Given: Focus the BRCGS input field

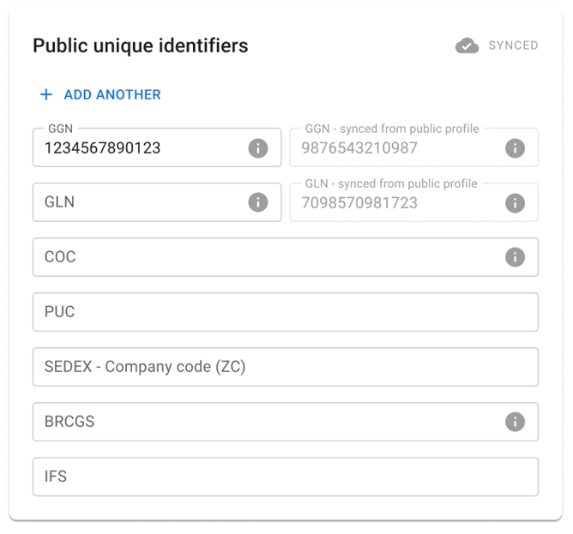Looking at the screenshot, I should [286, 422].
